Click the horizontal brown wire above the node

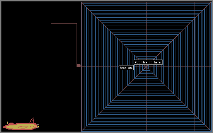click(64, 24)
